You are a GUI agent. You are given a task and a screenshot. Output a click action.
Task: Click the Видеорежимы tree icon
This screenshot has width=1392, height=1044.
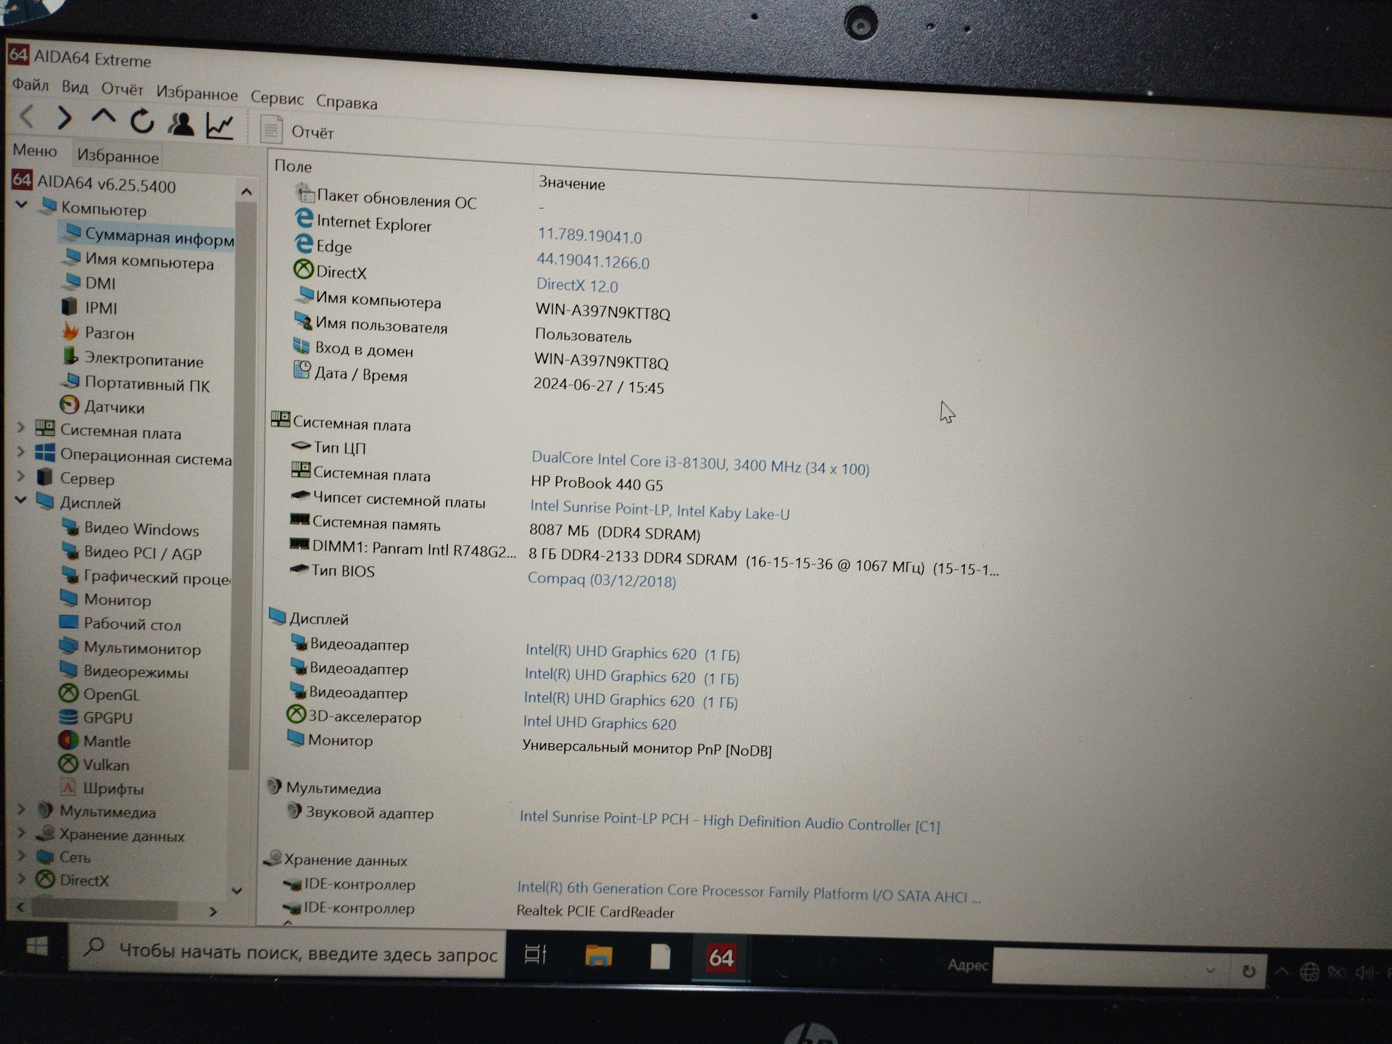coord(69,669)
